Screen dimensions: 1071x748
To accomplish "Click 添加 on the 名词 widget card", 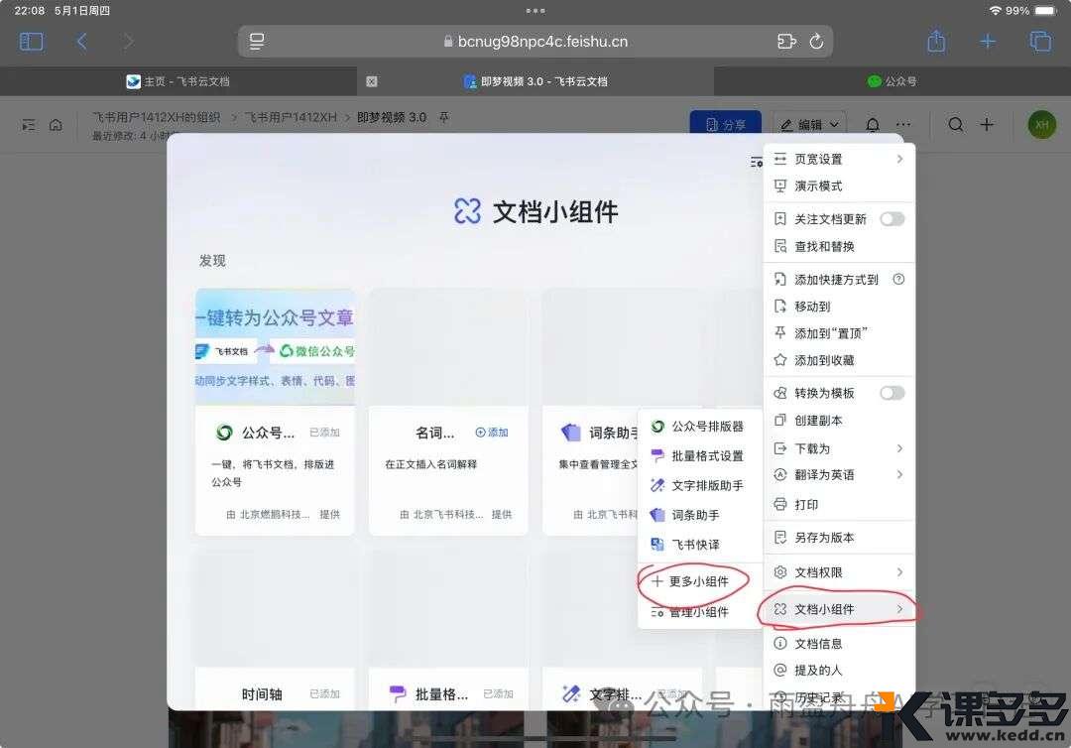I will tap(492, 433).
